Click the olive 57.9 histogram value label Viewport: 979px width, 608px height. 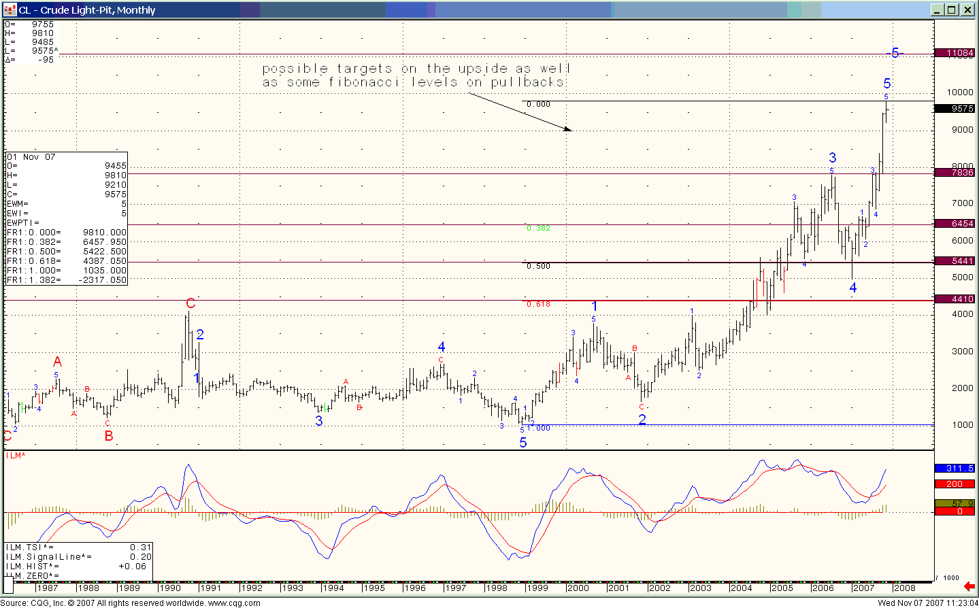click(955, 503)
